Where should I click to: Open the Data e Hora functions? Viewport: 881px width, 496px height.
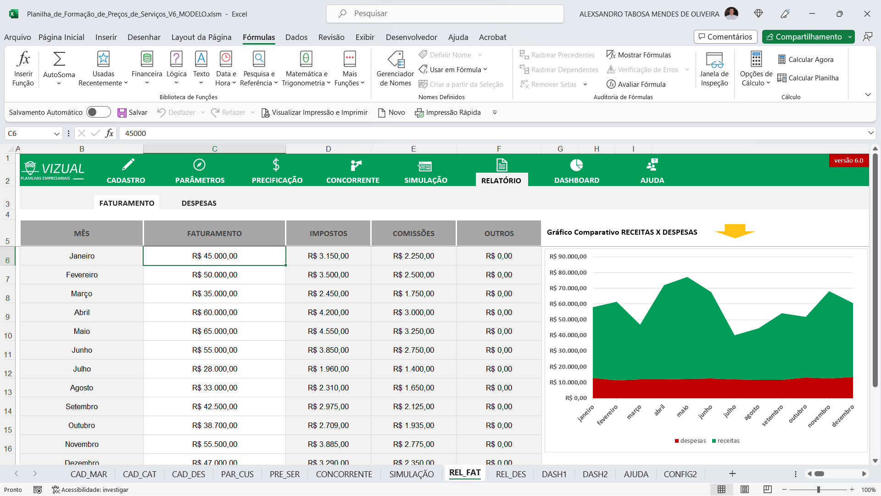(225, 69)
